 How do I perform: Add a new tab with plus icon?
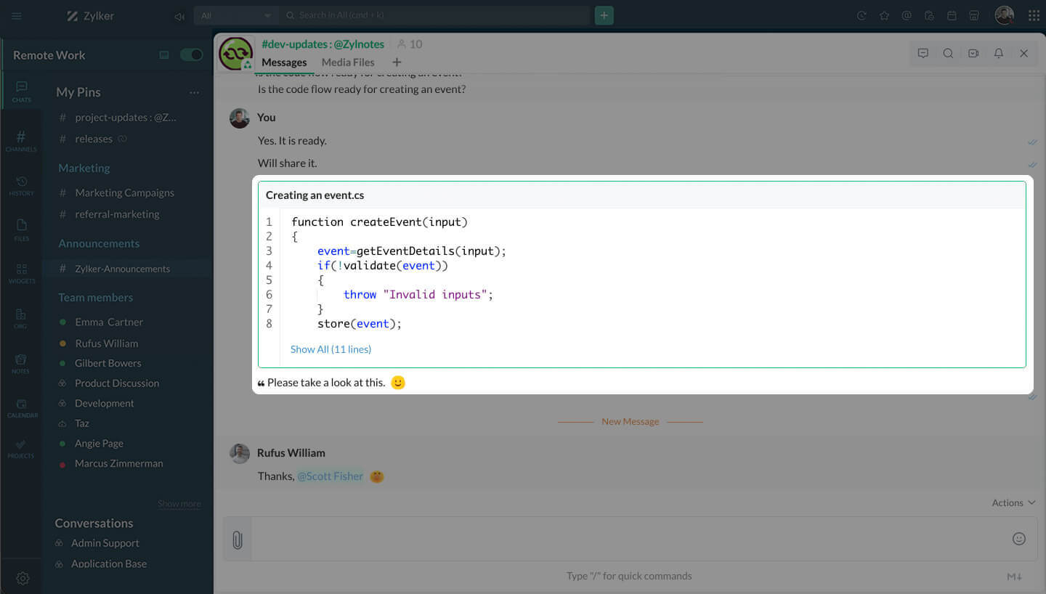click(397, 62)
